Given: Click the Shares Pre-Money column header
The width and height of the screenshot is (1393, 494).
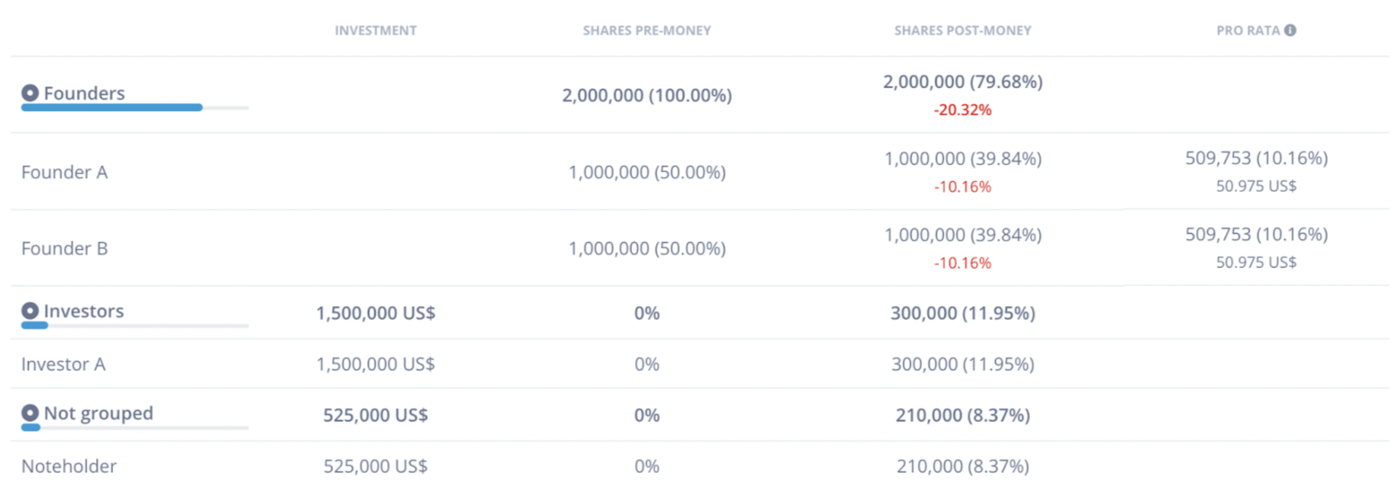Looking at the screenshot, I should (646, 30).
